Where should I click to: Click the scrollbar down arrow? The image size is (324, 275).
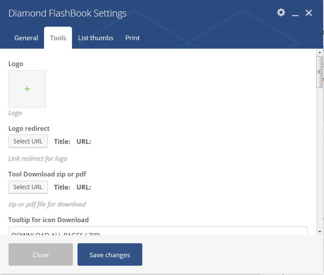point(320,232)
